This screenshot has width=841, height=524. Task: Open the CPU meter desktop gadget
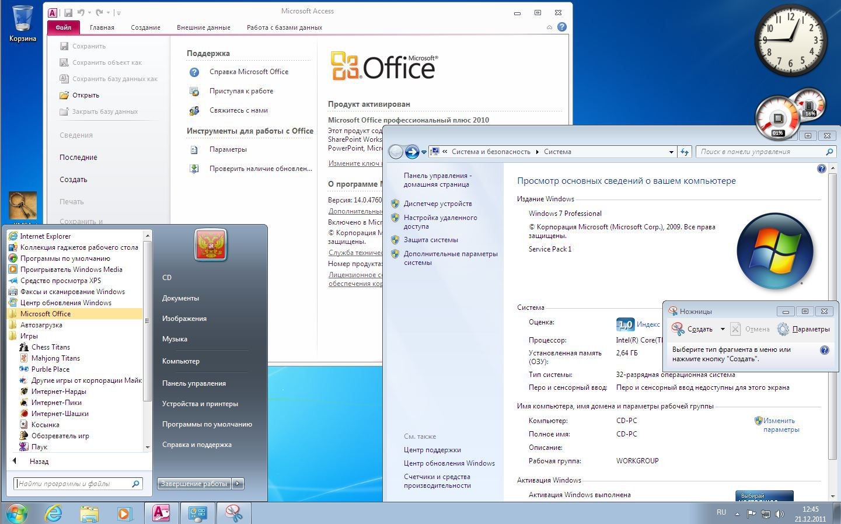[777, 117]
